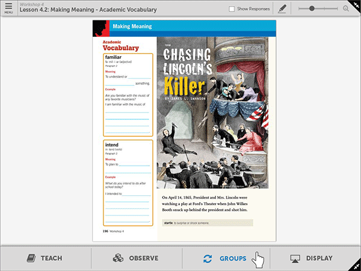Click the zoom magnifier icon
The height and width of the screenshot is (271, 361).
point(346,8)
